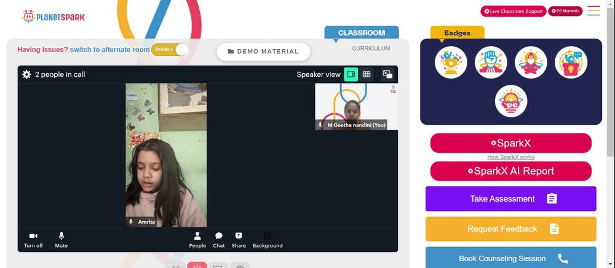Click Request Feedback button

click(x=510, y=229)
